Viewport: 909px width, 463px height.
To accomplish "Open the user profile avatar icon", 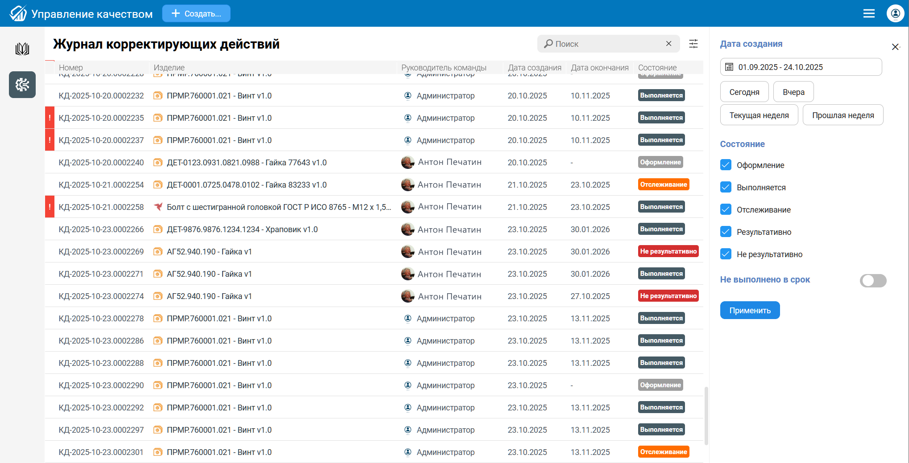I will [x=895, y=13].
